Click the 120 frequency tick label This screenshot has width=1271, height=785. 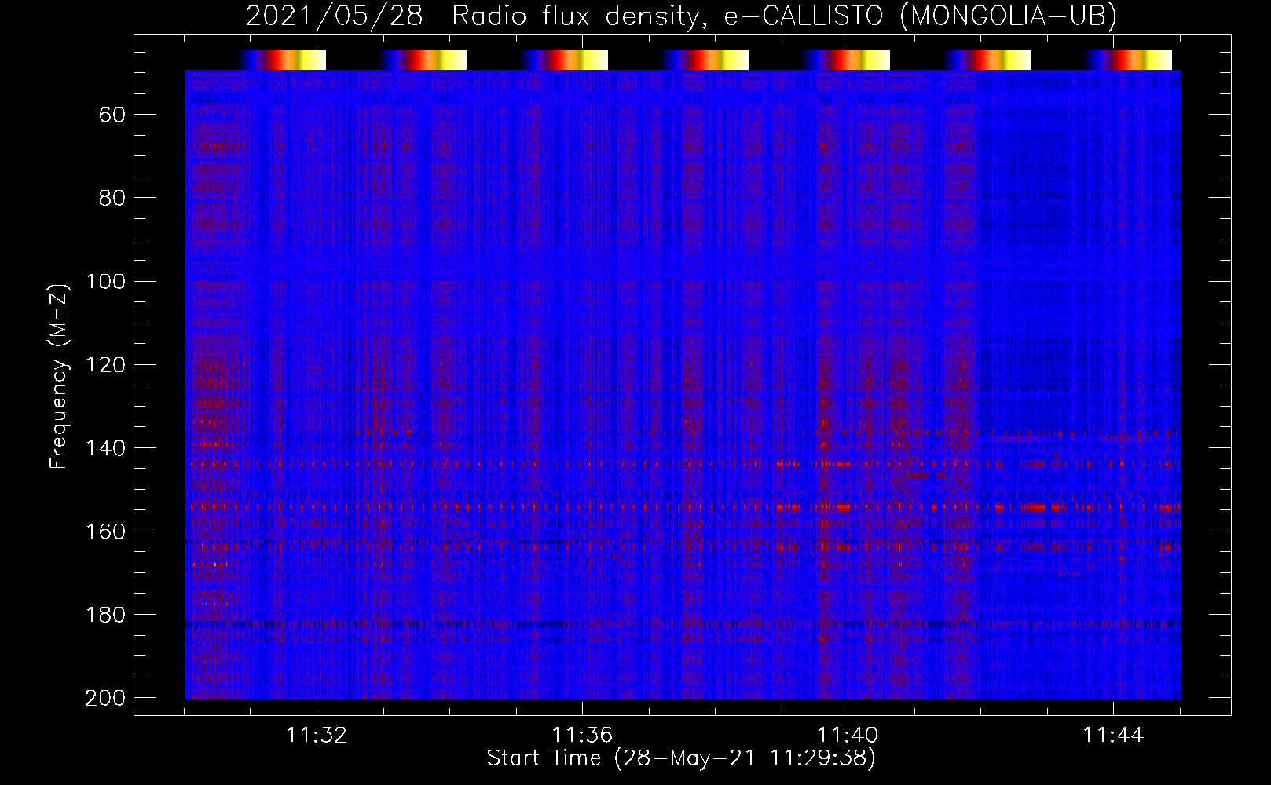[105, 364]
